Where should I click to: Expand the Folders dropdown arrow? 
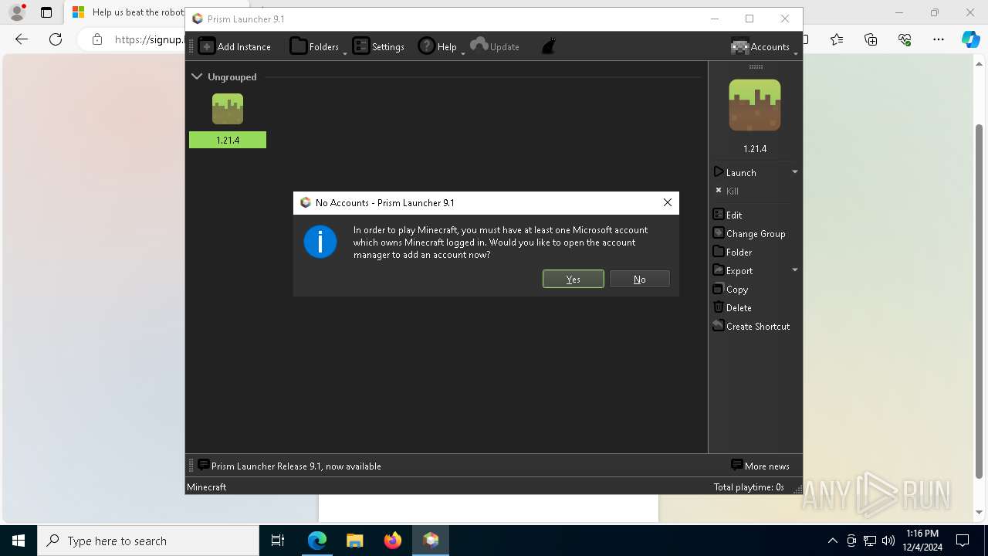click(345, 53)
